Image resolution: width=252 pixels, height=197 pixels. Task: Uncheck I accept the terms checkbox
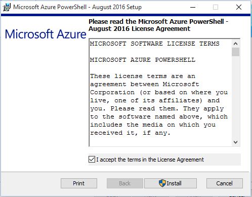click(92, 160)
